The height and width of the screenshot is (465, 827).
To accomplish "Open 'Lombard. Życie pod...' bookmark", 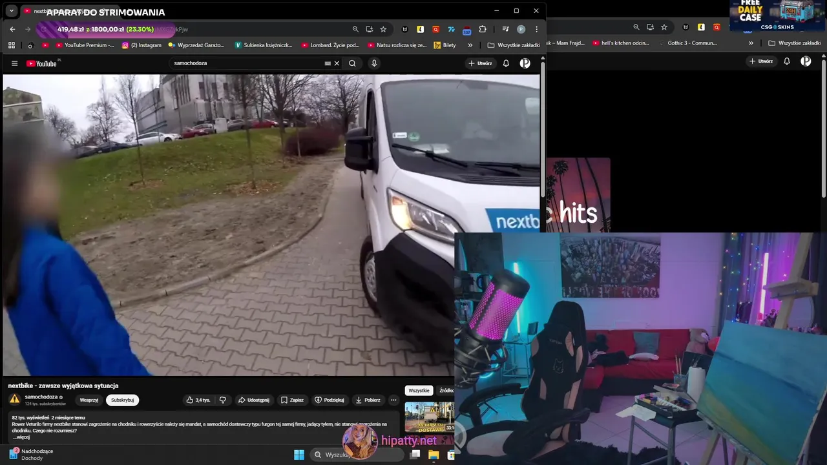I will [x=330, y=45].
